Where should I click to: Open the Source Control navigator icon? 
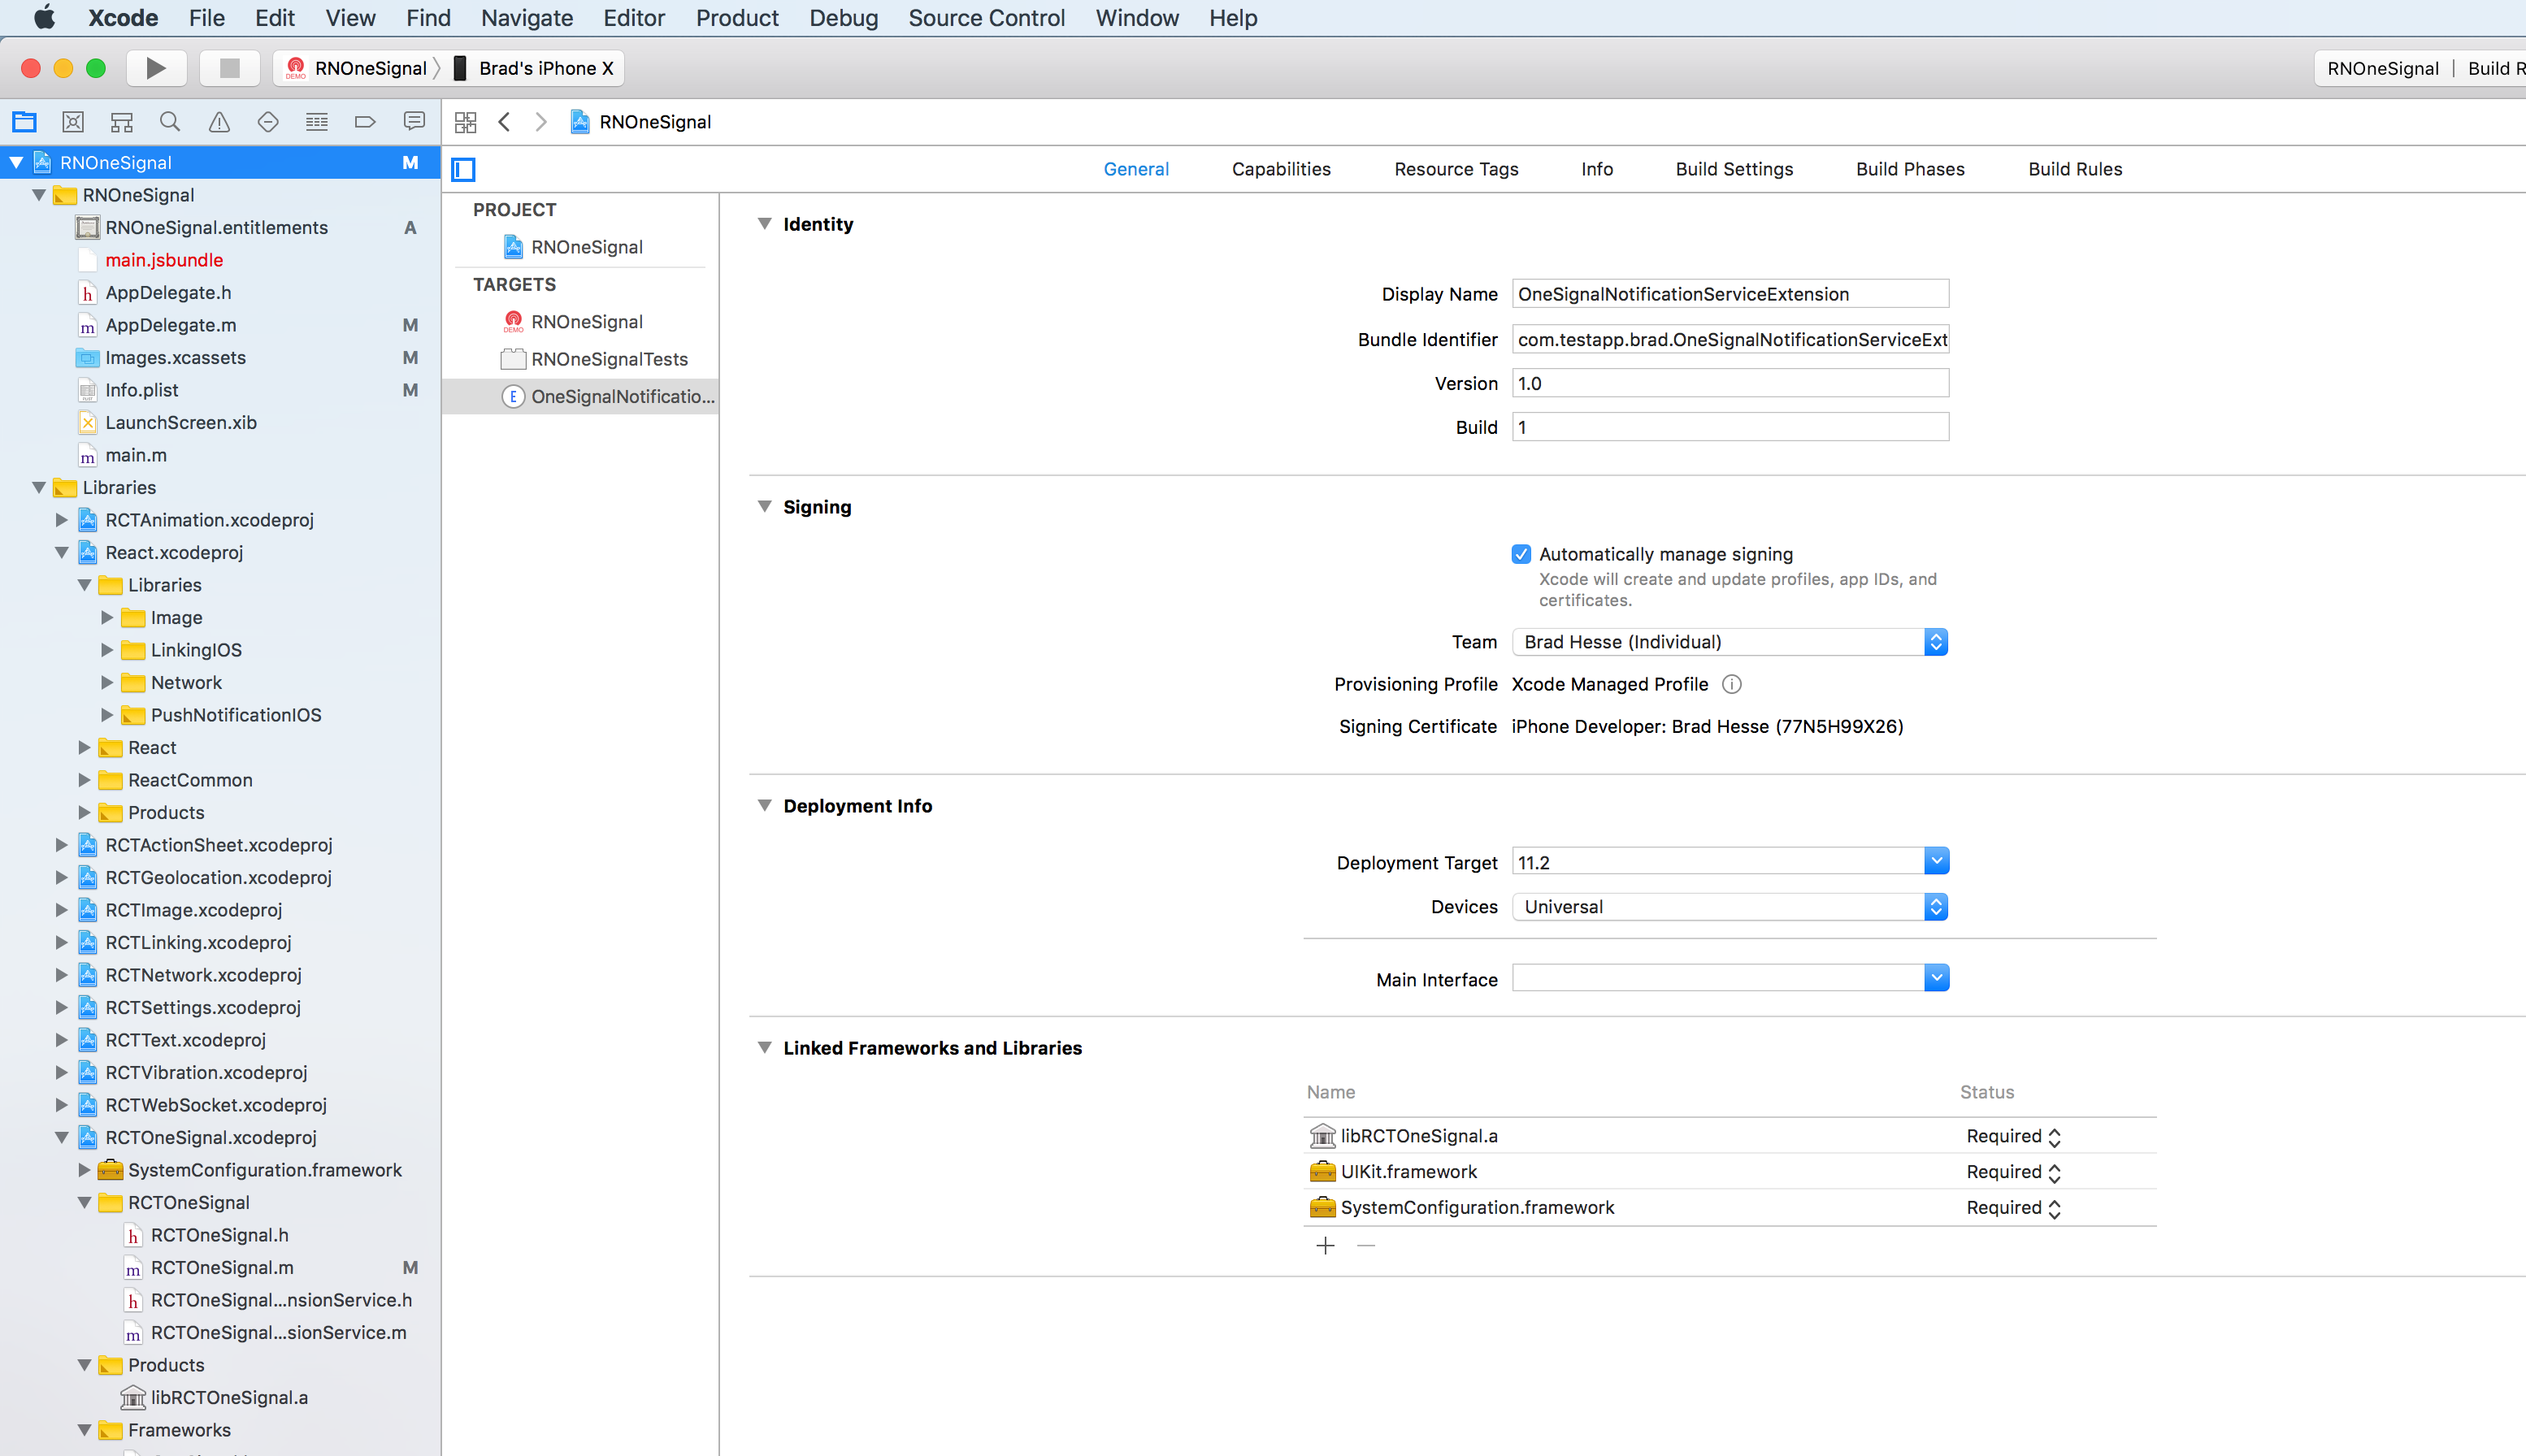[x=73, y=122]
